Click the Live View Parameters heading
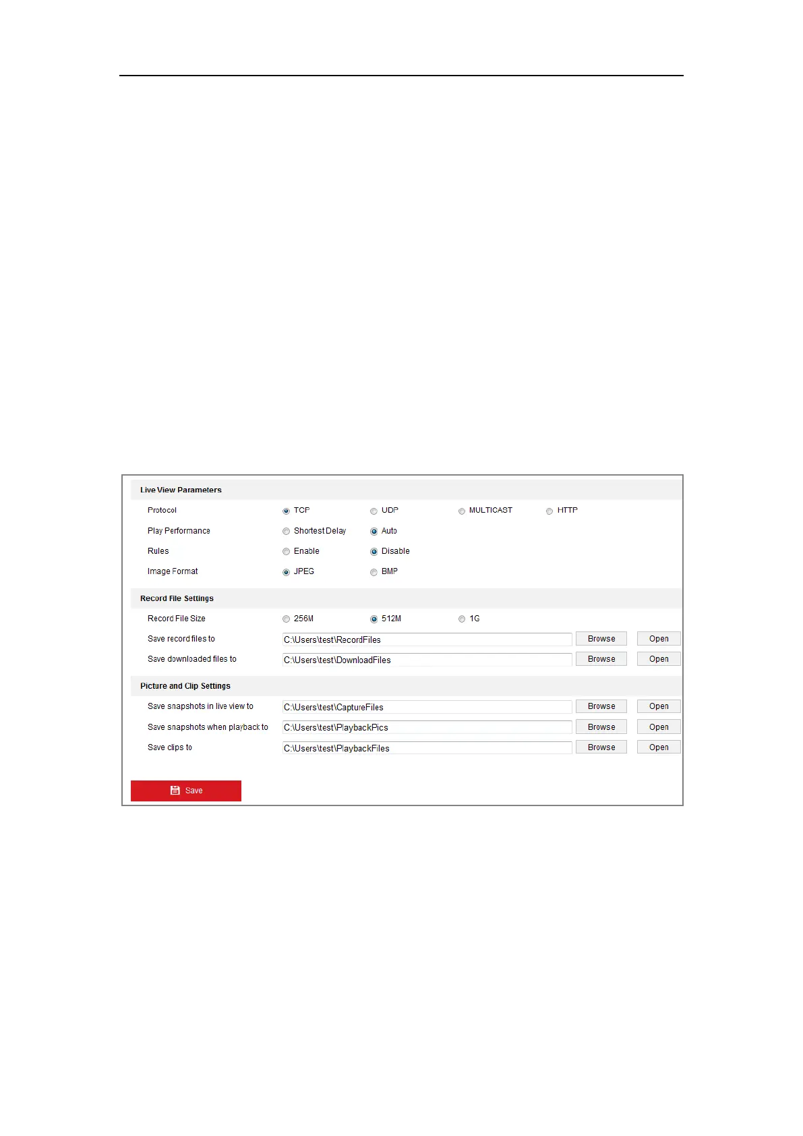This screenshot has height=1136, width=803. click(181, 490)
